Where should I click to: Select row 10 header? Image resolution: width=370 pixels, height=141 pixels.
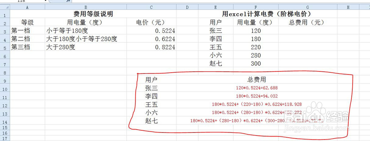[x=5, y=88]
